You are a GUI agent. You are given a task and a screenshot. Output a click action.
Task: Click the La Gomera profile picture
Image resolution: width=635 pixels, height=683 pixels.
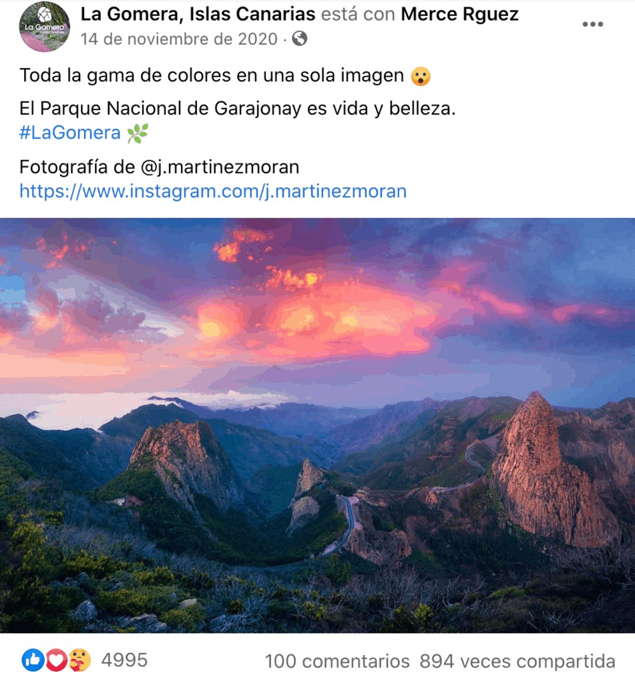coord(44,27)
